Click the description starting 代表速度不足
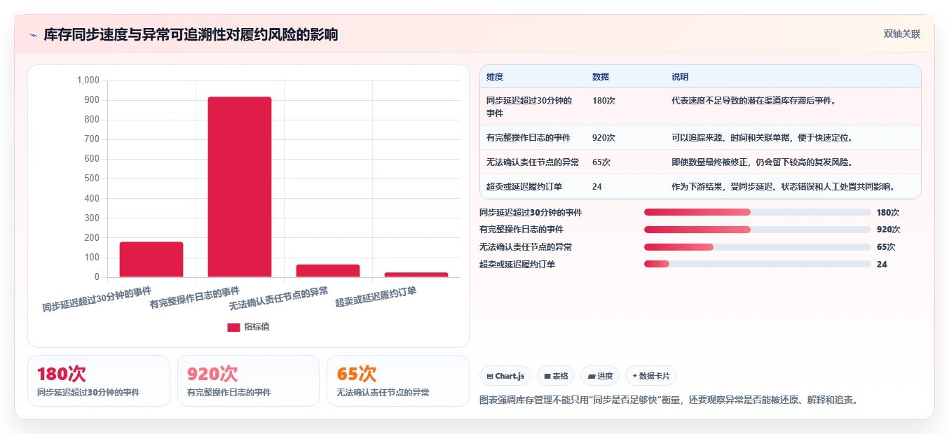 (x=754, y=101)
